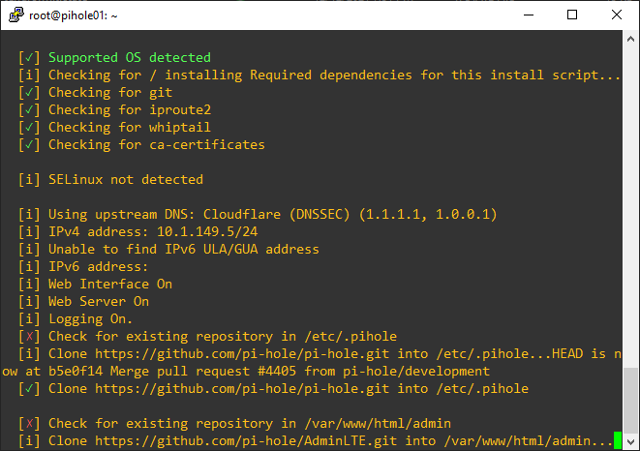Maximize the PuTTY terminal window
This screenshot has width=640, height=451.
coord(572,15)
